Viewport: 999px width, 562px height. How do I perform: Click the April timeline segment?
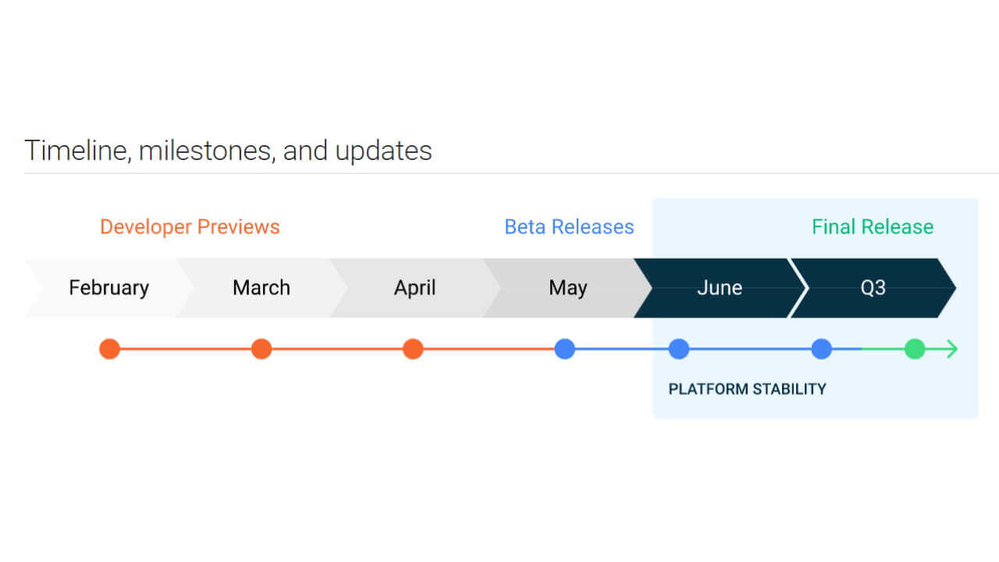coord(414,287)
